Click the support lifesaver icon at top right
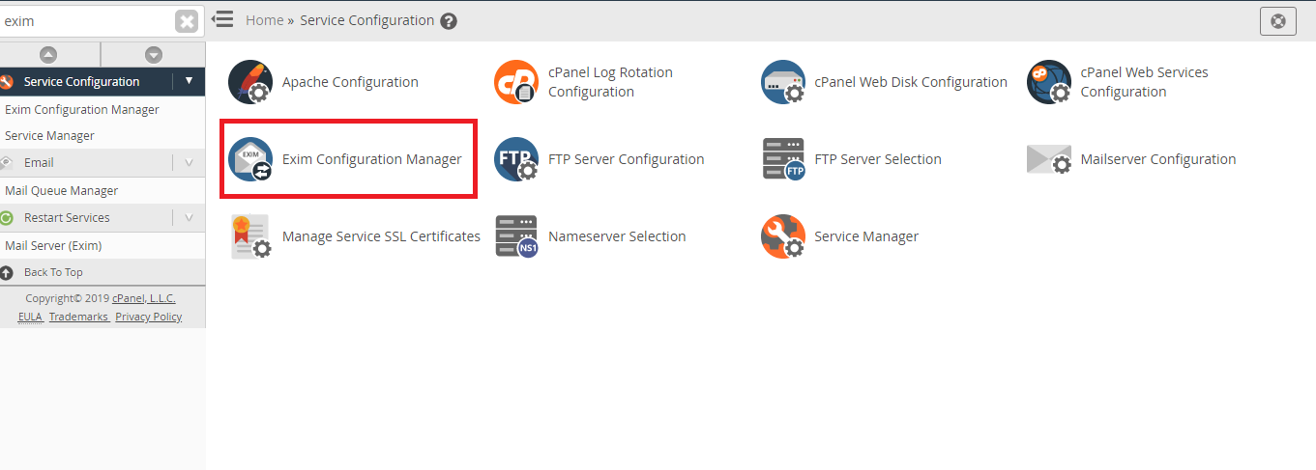 point(1278,21)
